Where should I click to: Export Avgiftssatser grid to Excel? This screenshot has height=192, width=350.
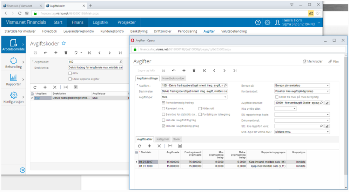(180, 146)
